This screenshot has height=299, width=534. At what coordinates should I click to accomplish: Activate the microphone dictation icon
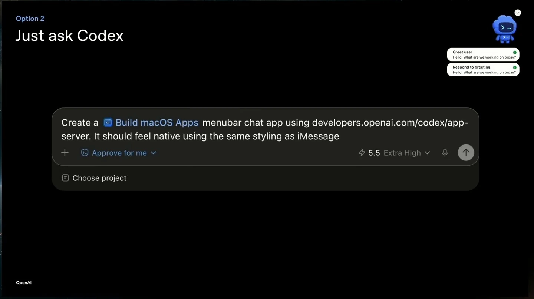coord(445,153)
